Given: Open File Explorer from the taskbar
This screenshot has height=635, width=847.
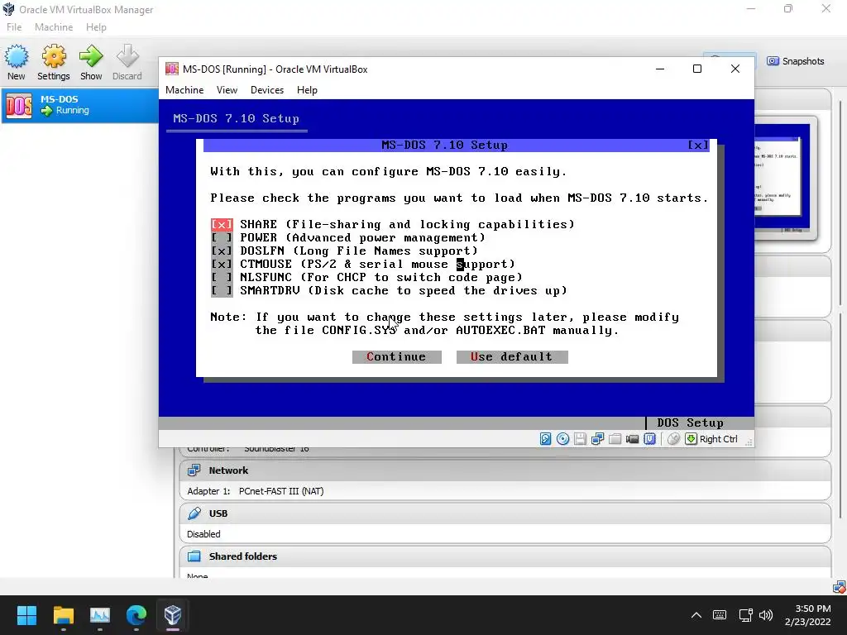Looking at the screenshot, I should coord(63,615).
